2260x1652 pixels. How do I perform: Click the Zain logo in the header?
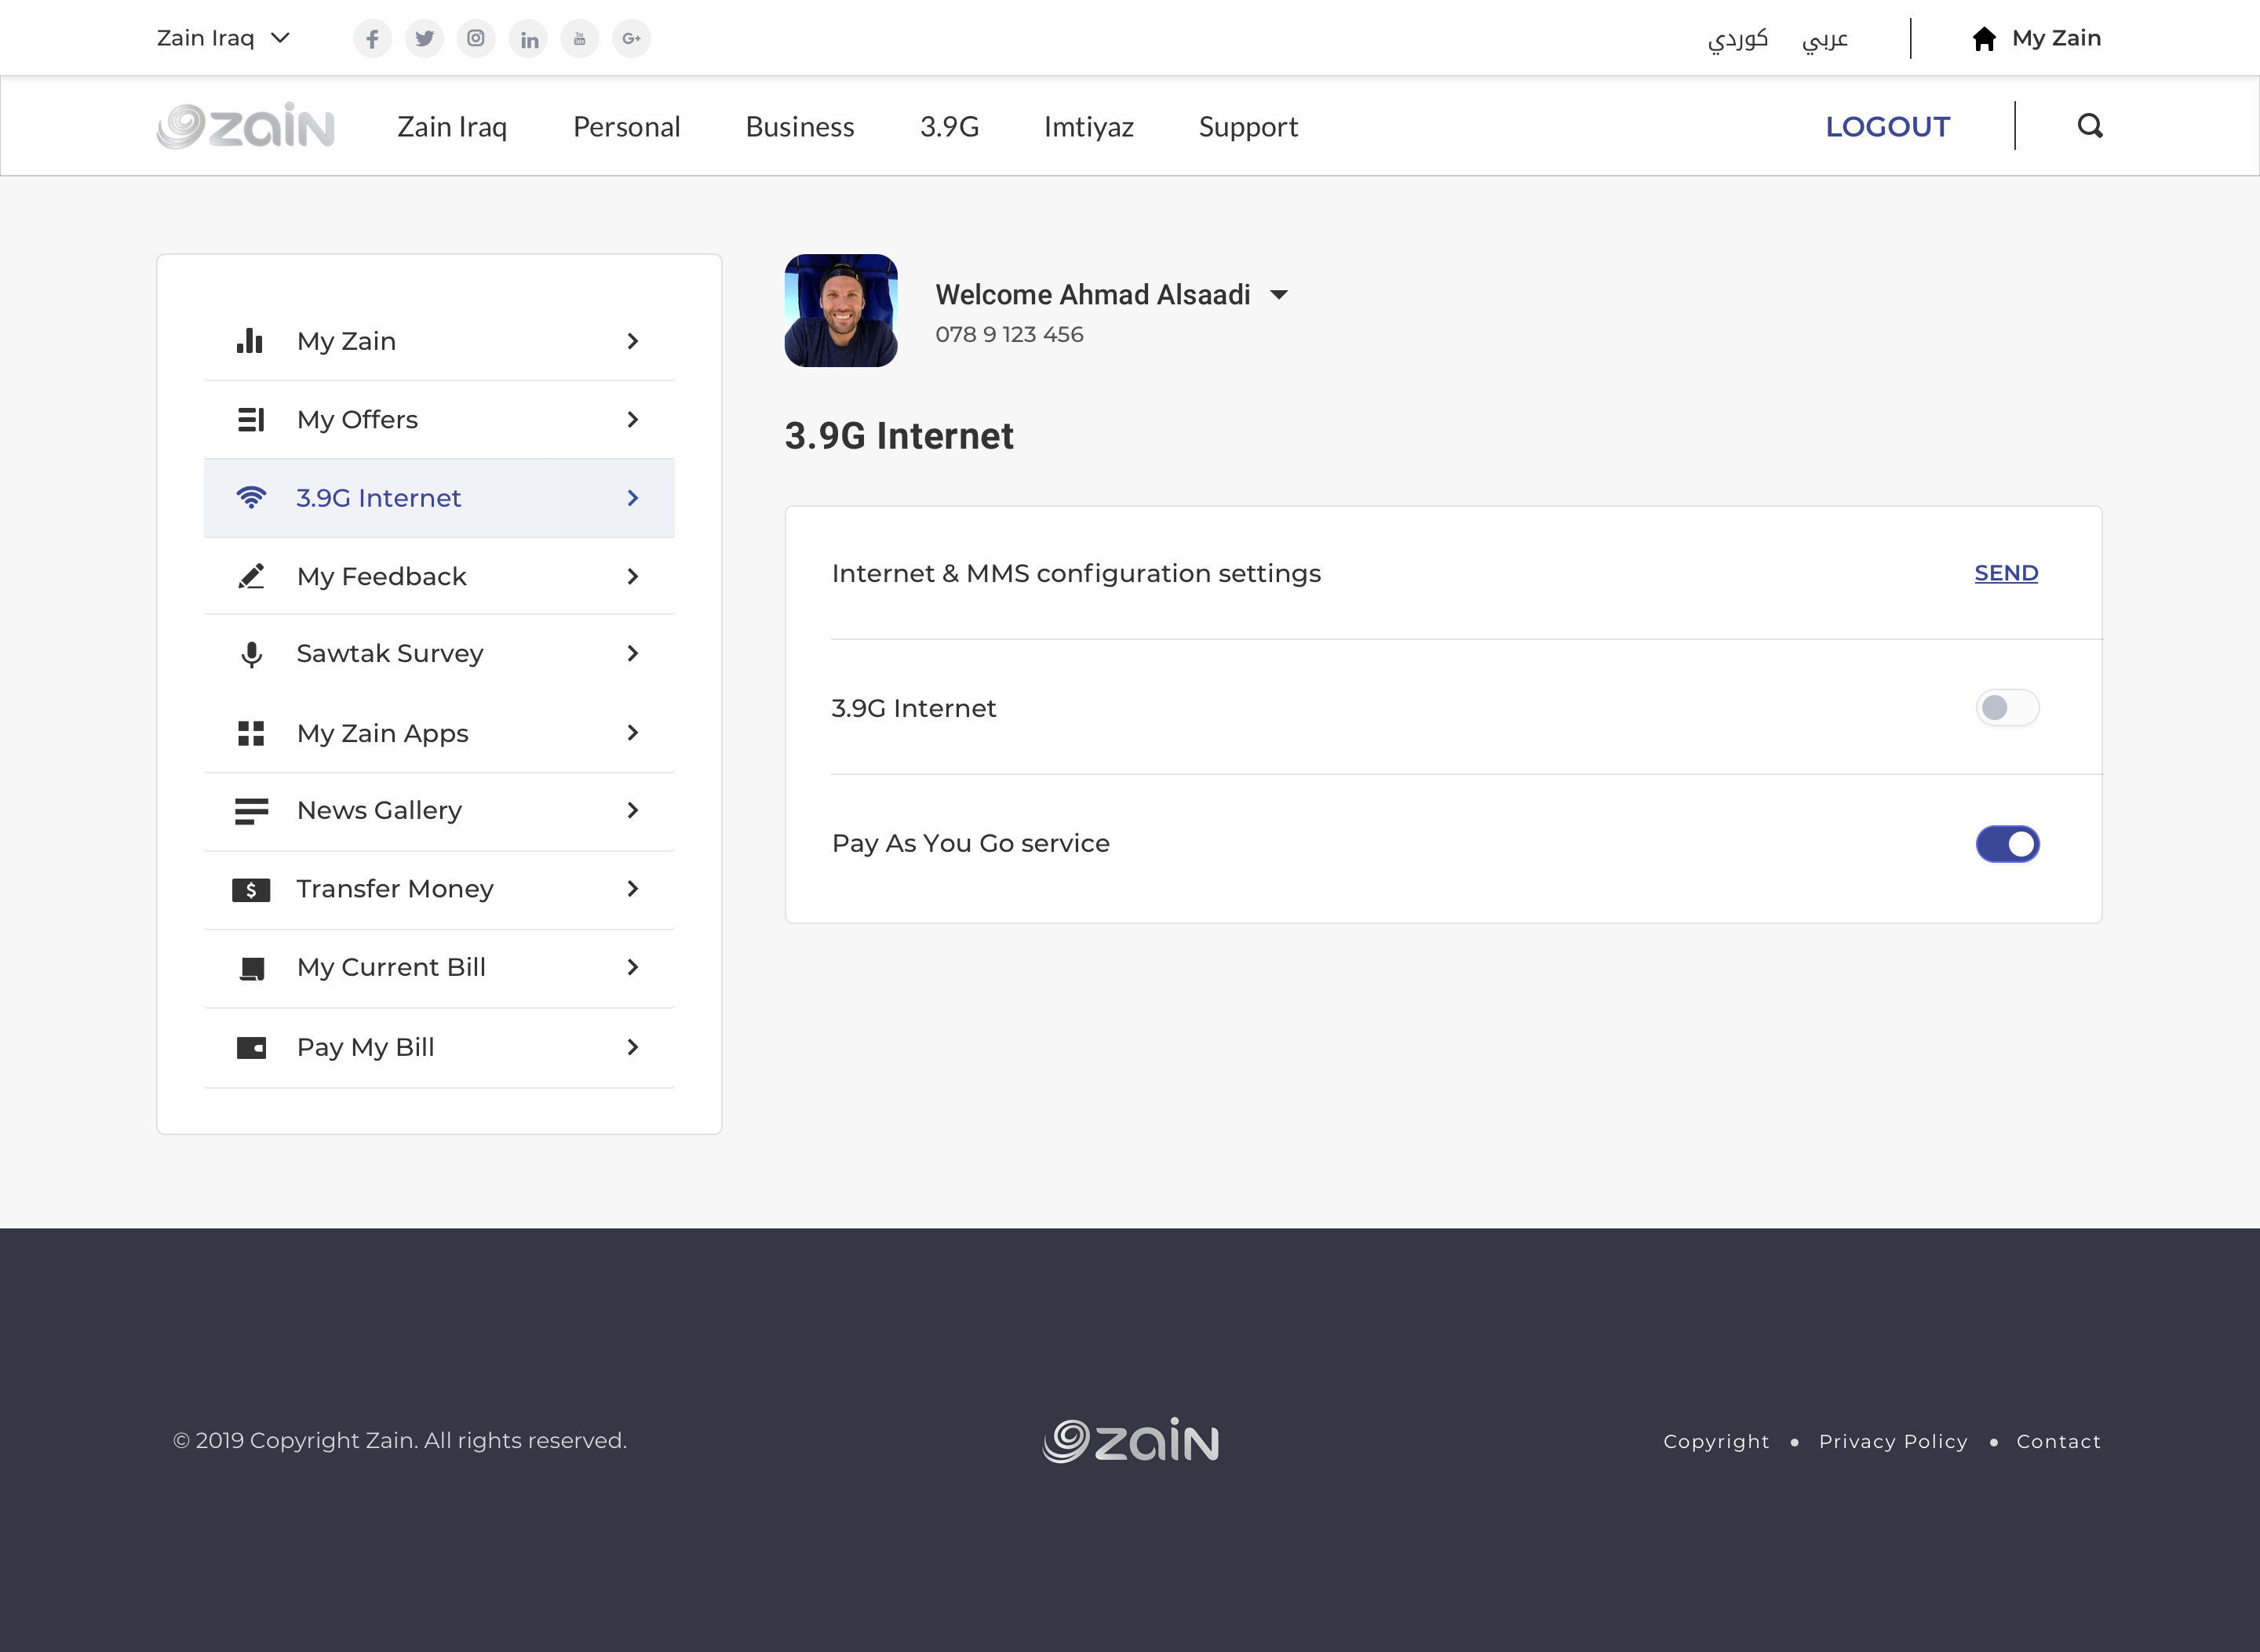coord(246,126)
